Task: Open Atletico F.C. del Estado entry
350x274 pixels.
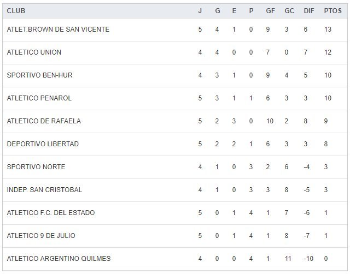Action: [51, 213]
